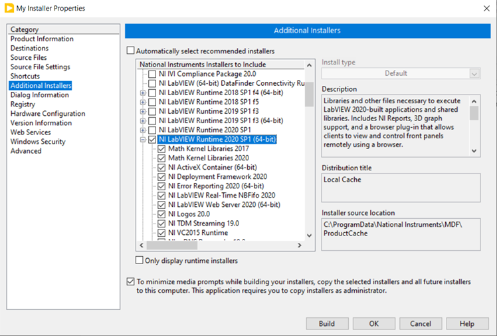Open Dialog Information category
Screen dimensions: 497x336
[40, 95]
